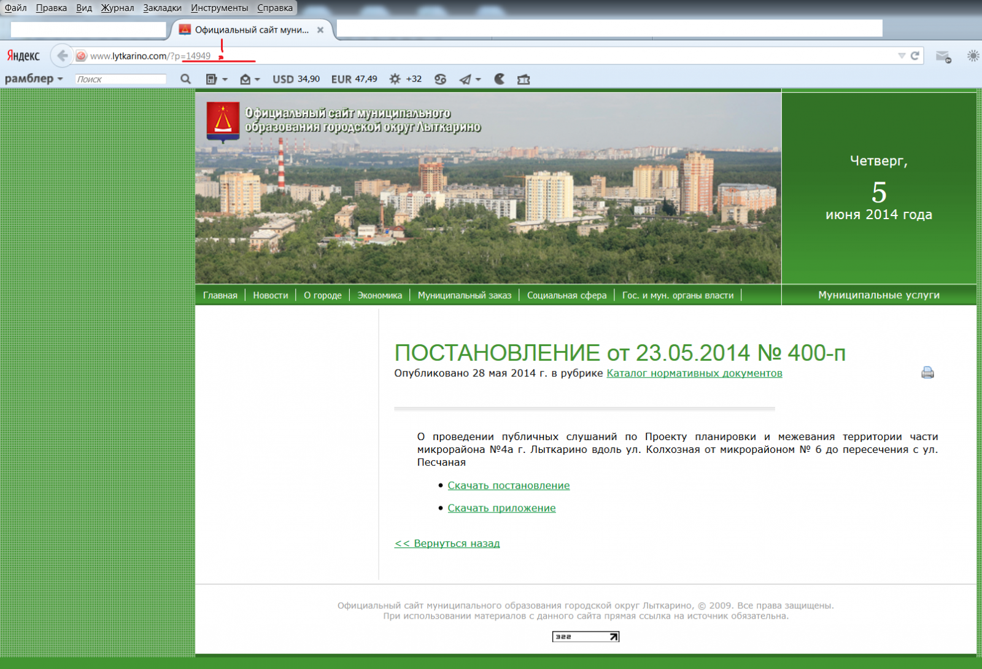Click Скачать приложение download link
Screen dimensions: 982x669
pyautogui.click(x=501, y=508)
